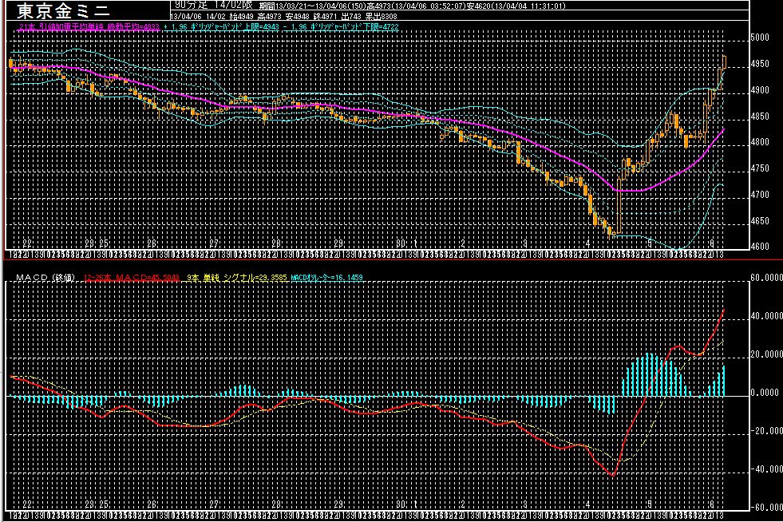The width and height of the screenshot is (783, 522).
Task: Click the high value '高4973(13/04/06 03:52:07)'
Action: click(x=416, y=6)
